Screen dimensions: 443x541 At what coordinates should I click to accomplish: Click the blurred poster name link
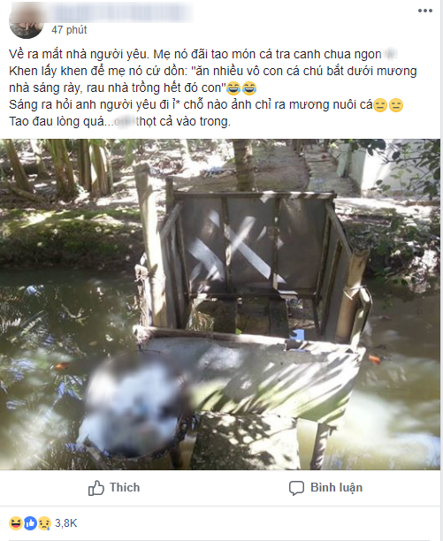click(x=122, y=13)
